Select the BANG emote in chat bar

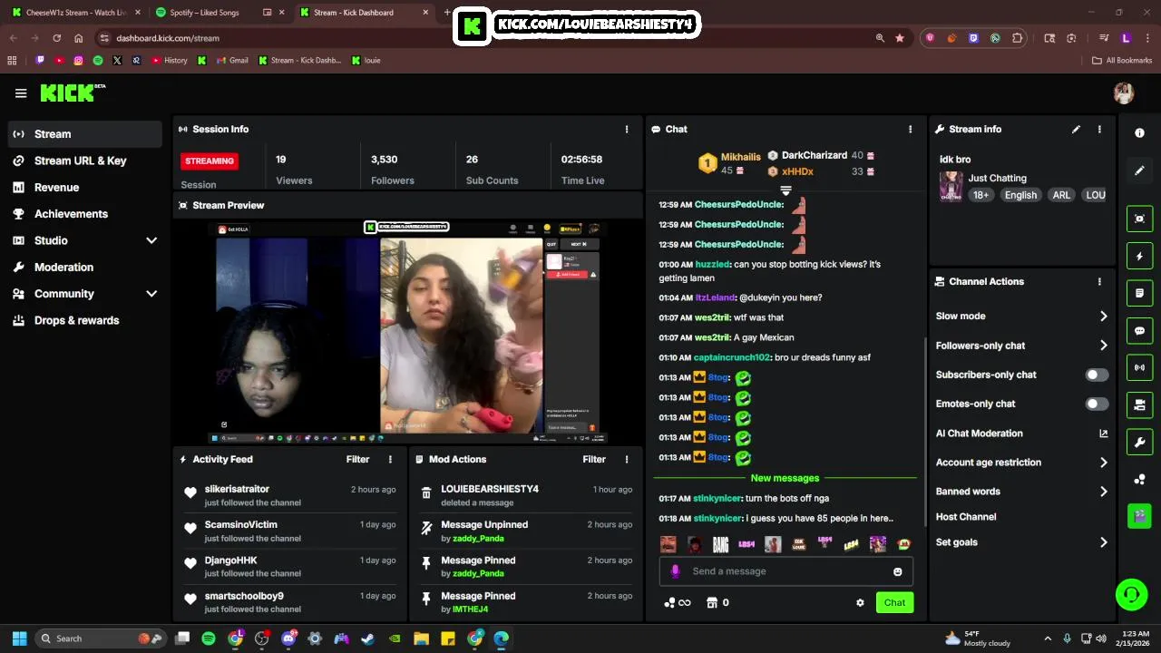(720, 544)
